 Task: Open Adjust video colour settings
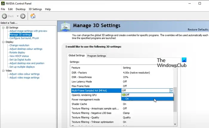tap(24, 74)
